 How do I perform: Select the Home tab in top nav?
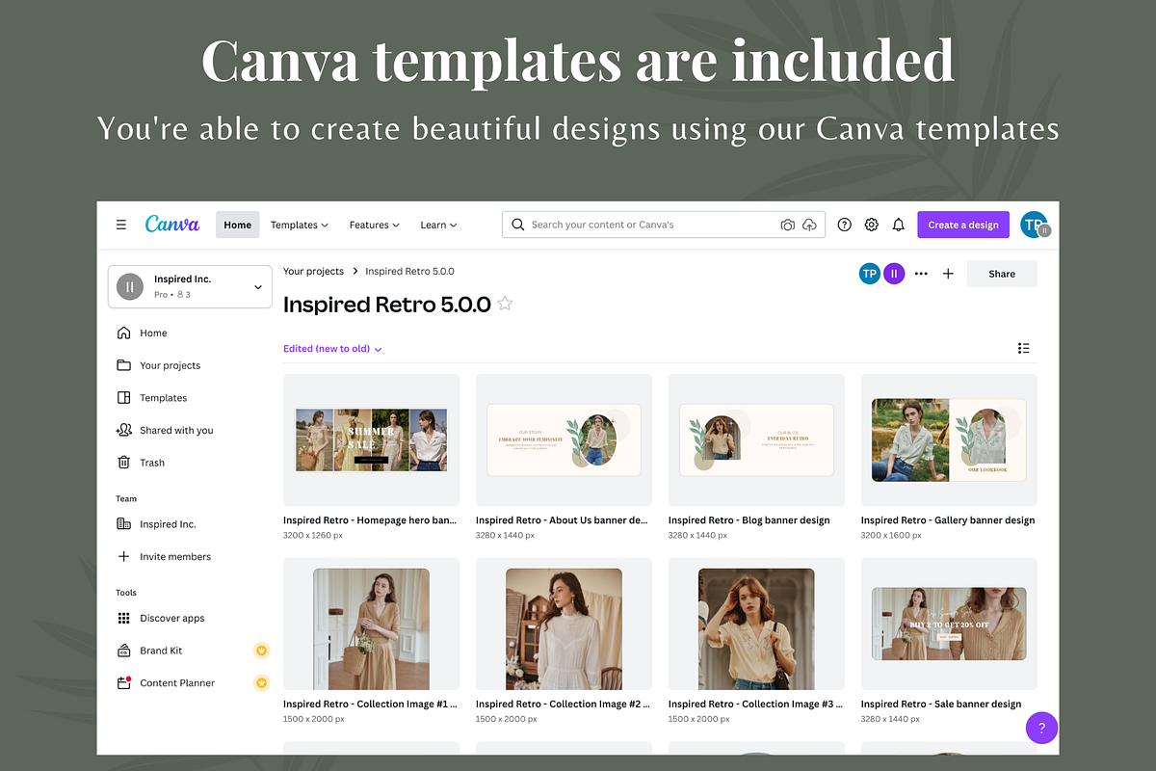[x=238, y=225]
